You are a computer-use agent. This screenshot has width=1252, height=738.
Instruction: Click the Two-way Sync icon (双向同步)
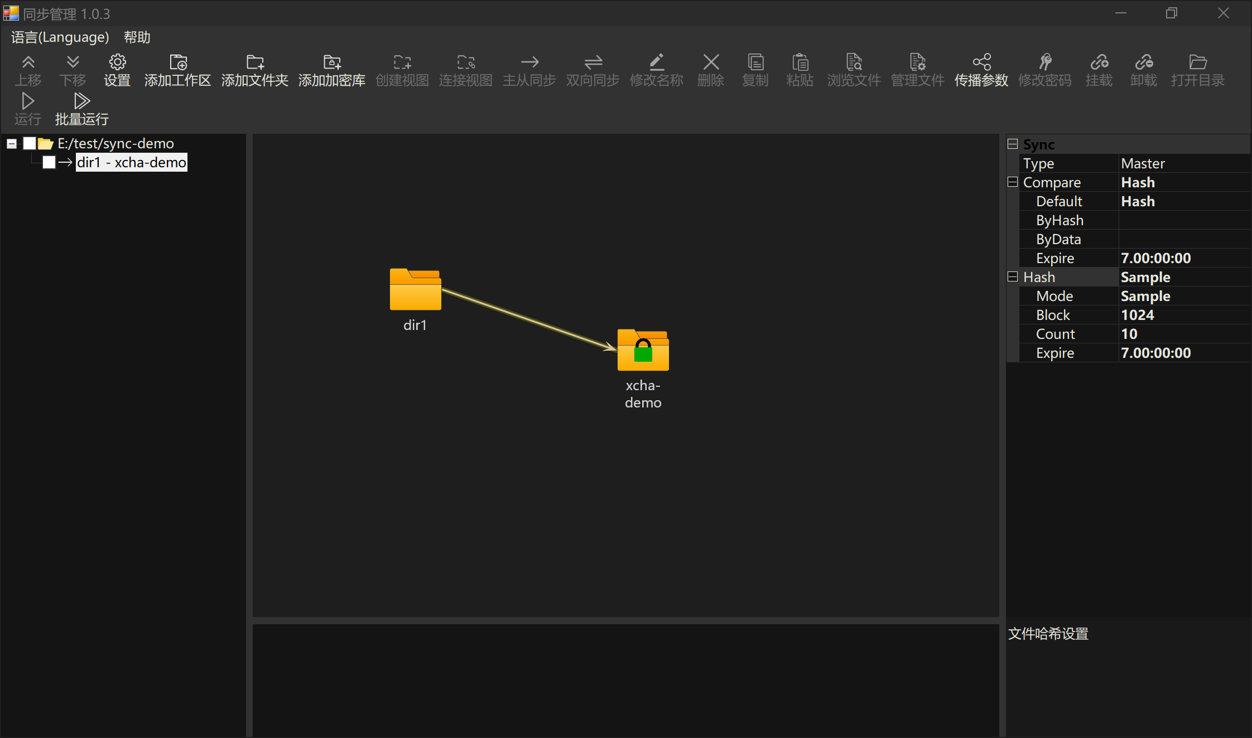(x=593, y=62)
